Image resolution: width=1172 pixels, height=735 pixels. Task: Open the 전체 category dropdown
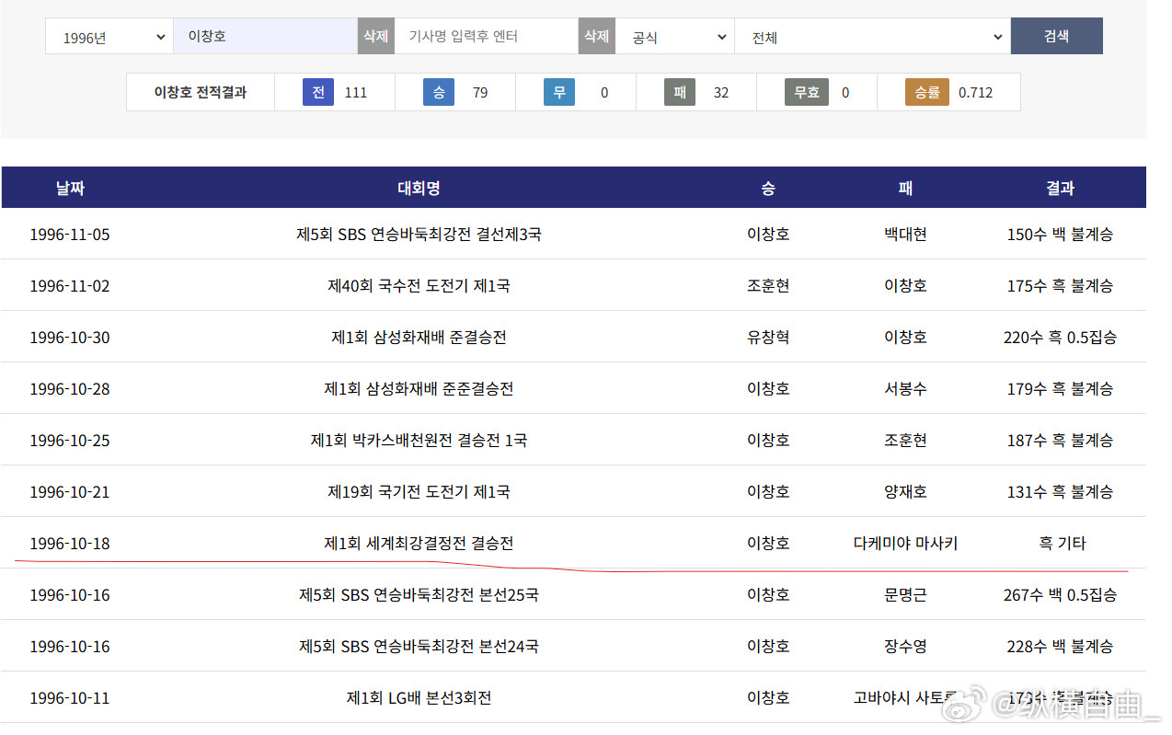tap(872, 37)
